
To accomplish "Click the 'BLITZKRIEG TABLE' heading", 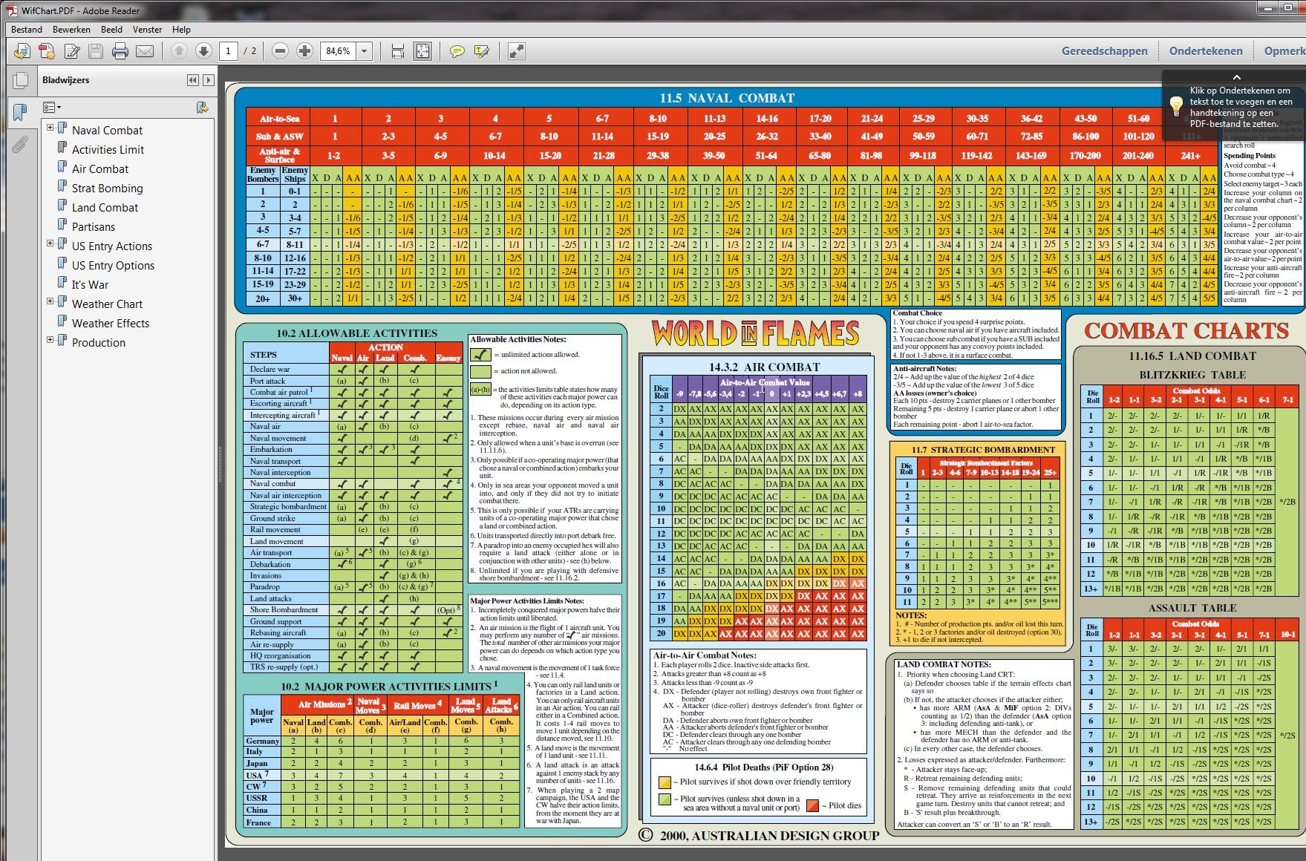I will coord(1192,375).
